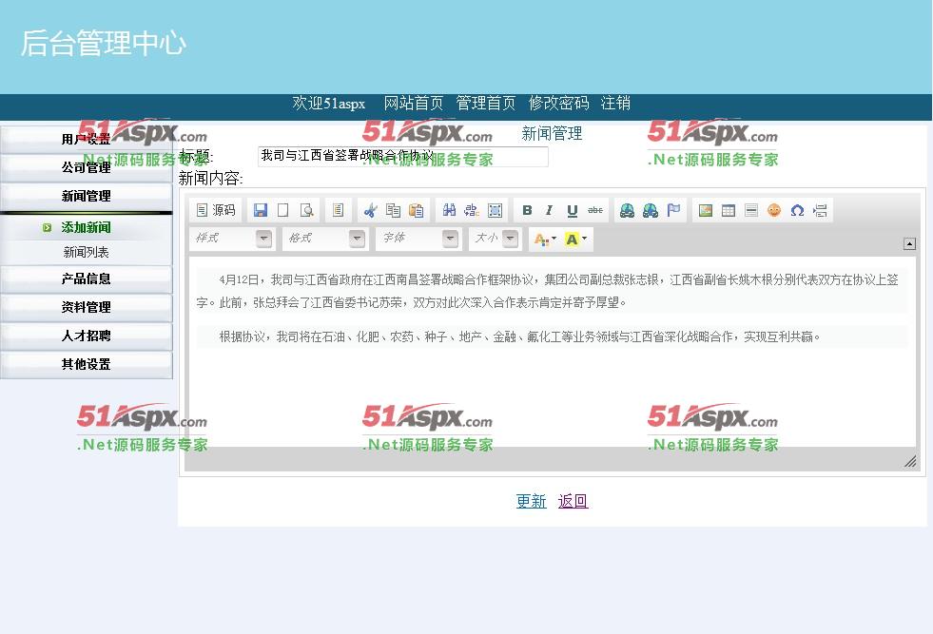Screen dimensions: 933x634
Task: Click the Paste clipboard icon
Action: [x=417, y=210]
